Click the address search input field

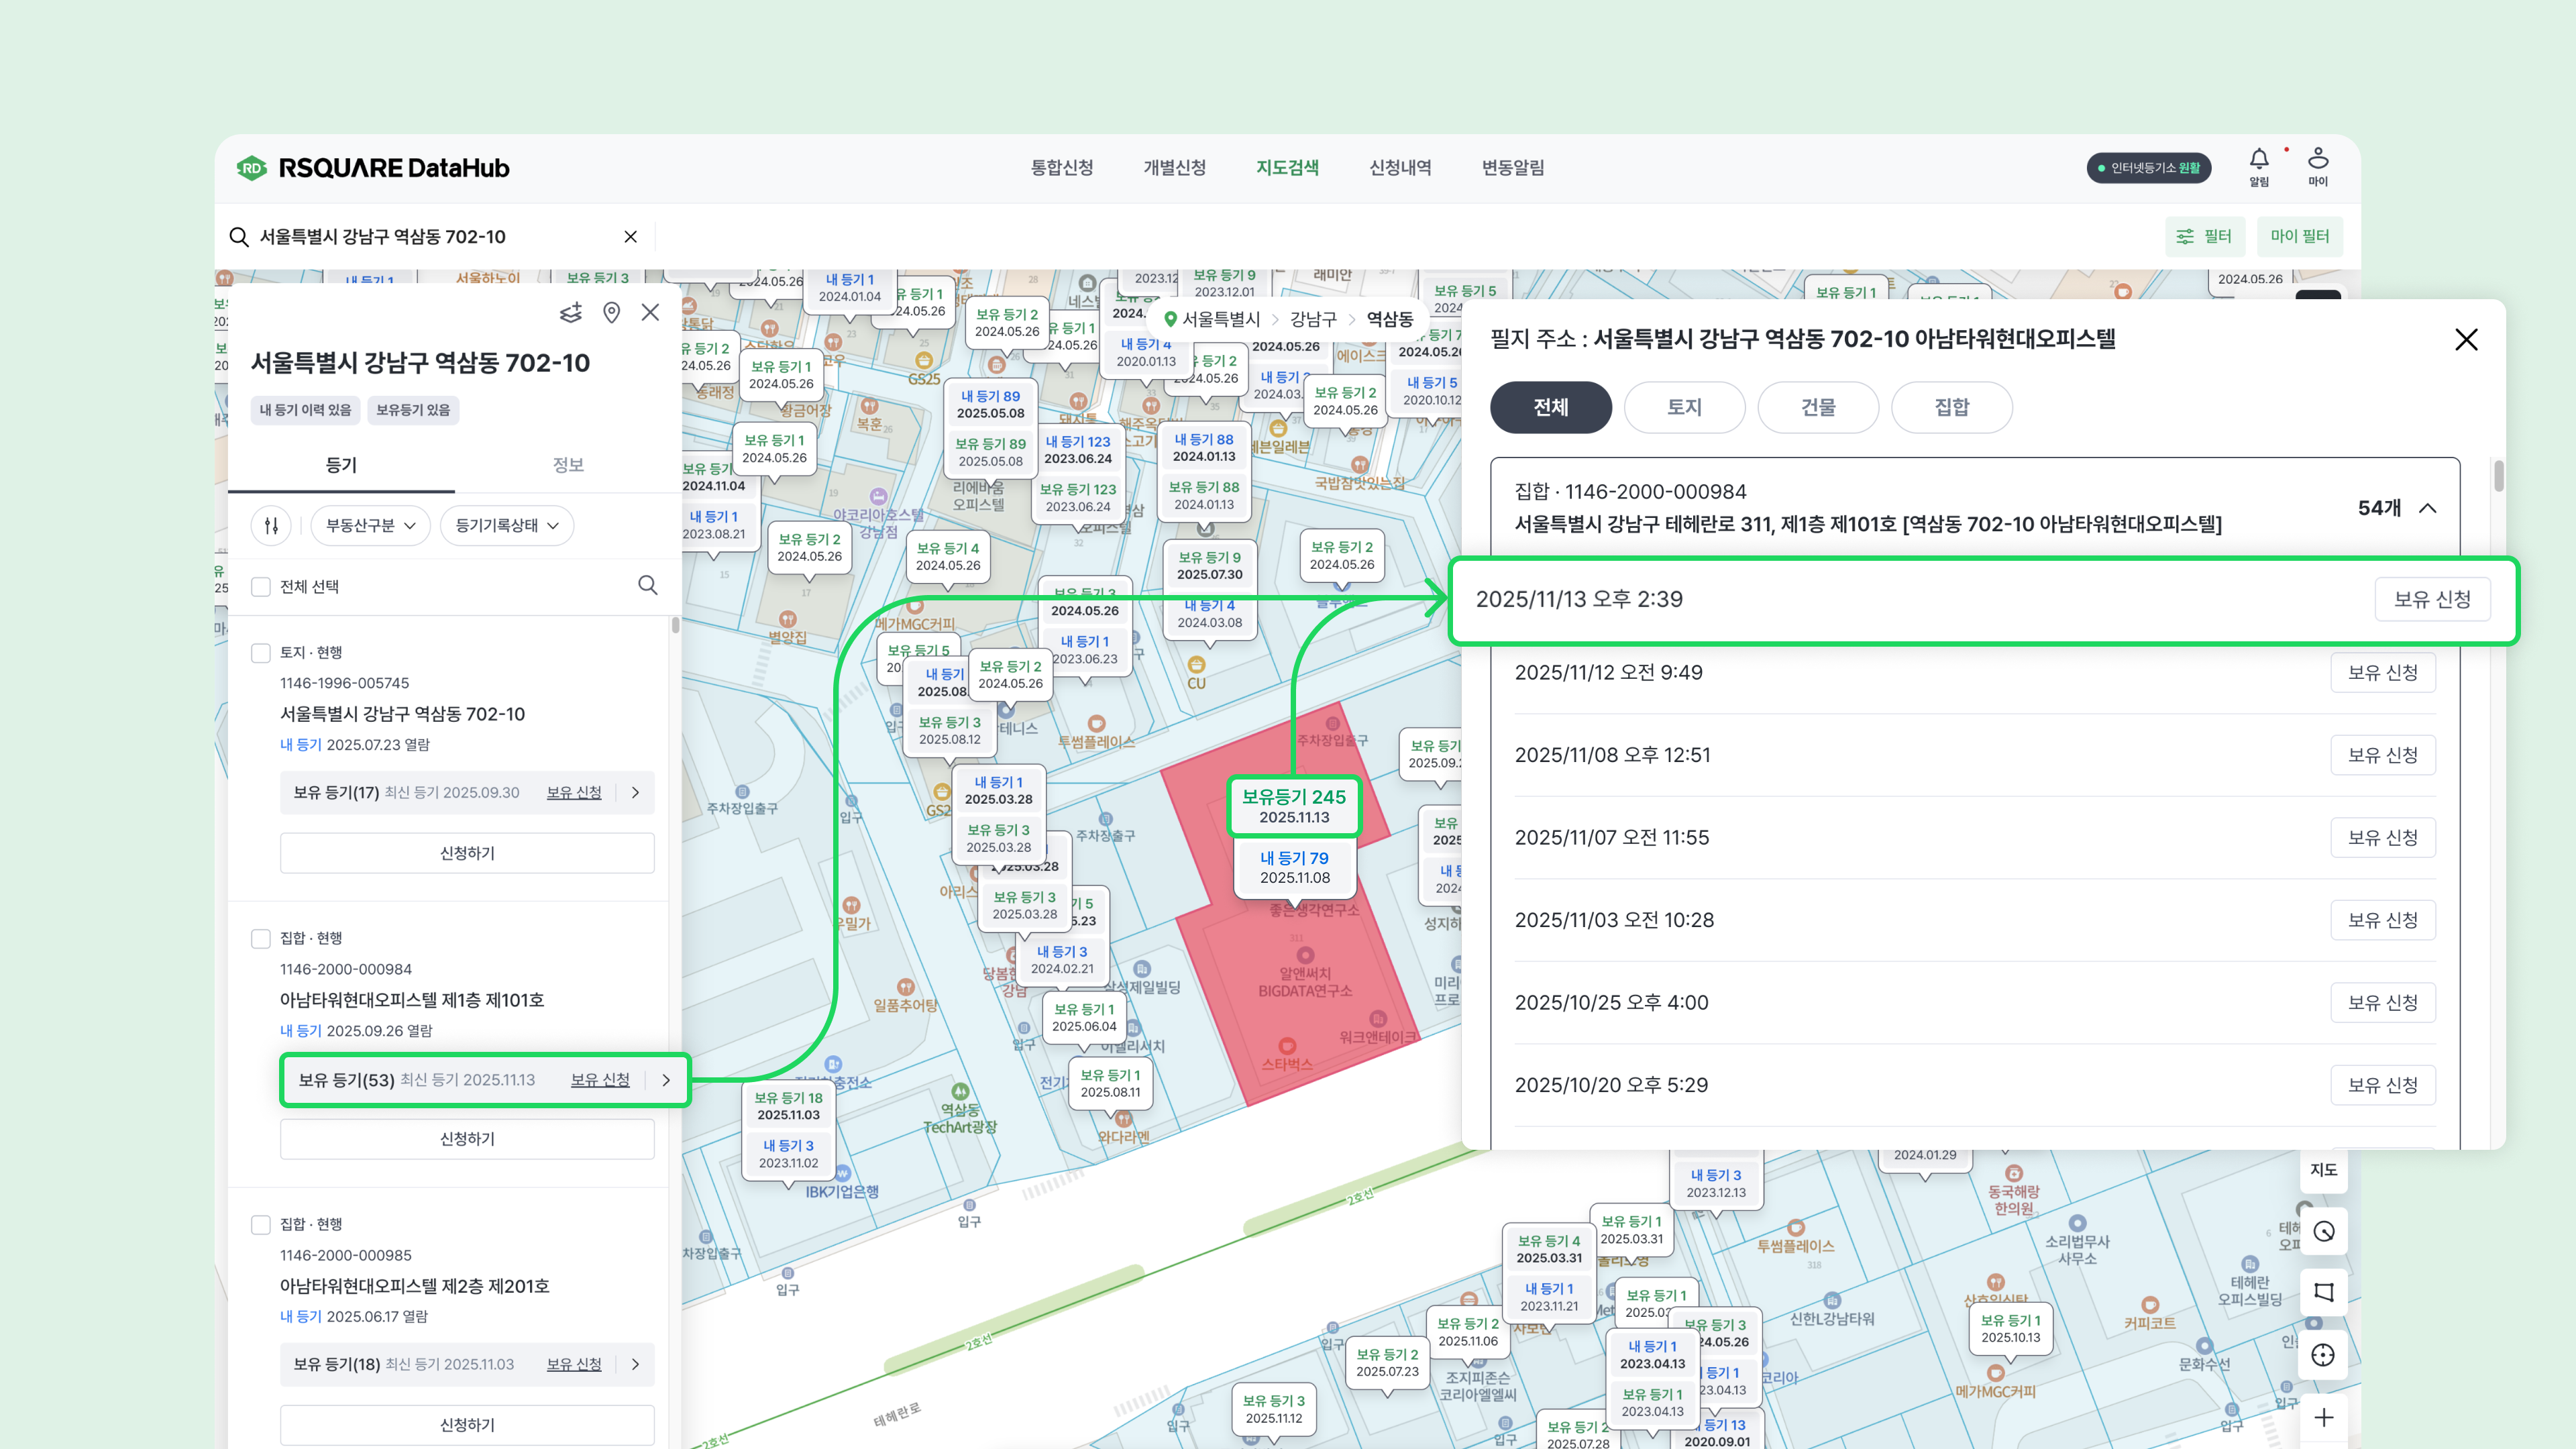(430, 237)
